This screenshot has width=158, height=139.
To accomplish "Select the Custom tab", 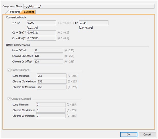I will pos(29,12).
